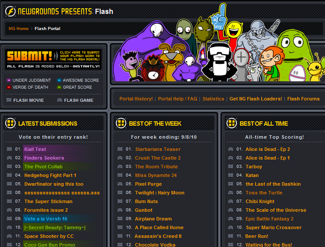Open the Submit! flash banner
The height and width of the screenshot is (247, 325).
click(53, 59)
